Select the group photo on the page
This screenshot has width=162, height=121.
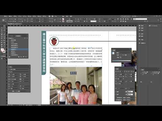(76, 86)
